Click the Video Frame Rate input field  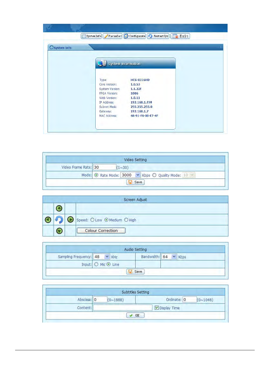(x=105, y=167)
